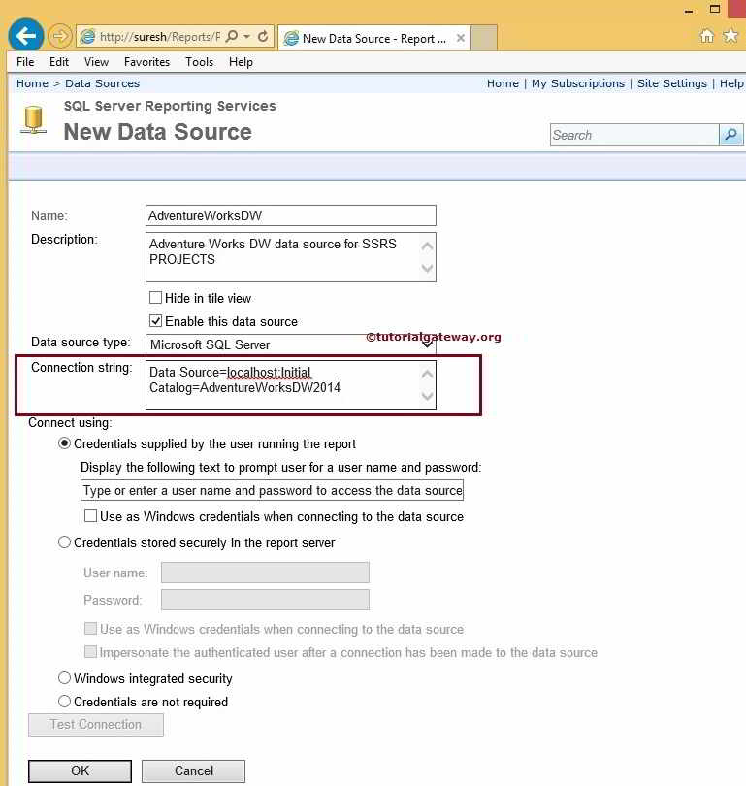Open a new blank browser tab
Viewport: 746px width, 786px height.
[484, 38]
